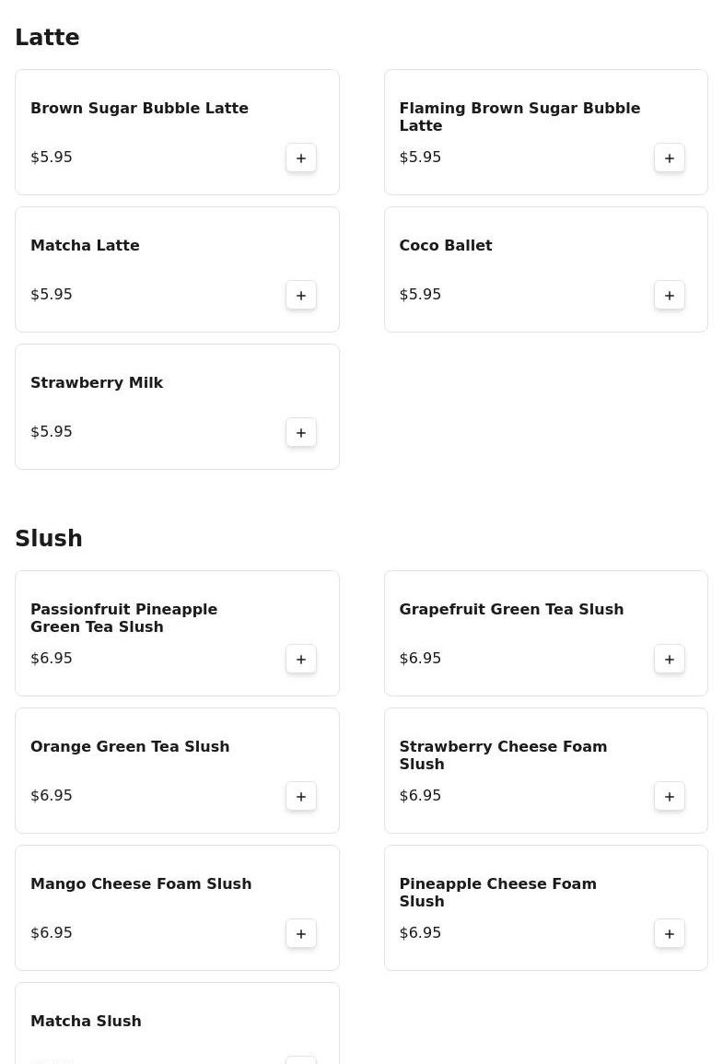Add Strawberry Milk to cart
Viewport: 723px width, 1064px height.
[301, 432]
